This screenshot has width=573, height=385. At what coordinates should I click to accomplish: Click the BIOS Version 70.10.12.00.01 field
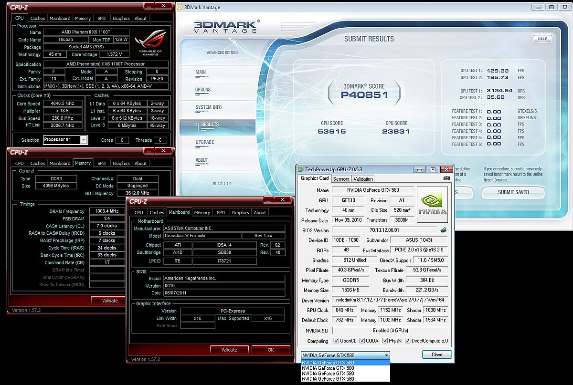pyautogui.click(x=385, y=230)
